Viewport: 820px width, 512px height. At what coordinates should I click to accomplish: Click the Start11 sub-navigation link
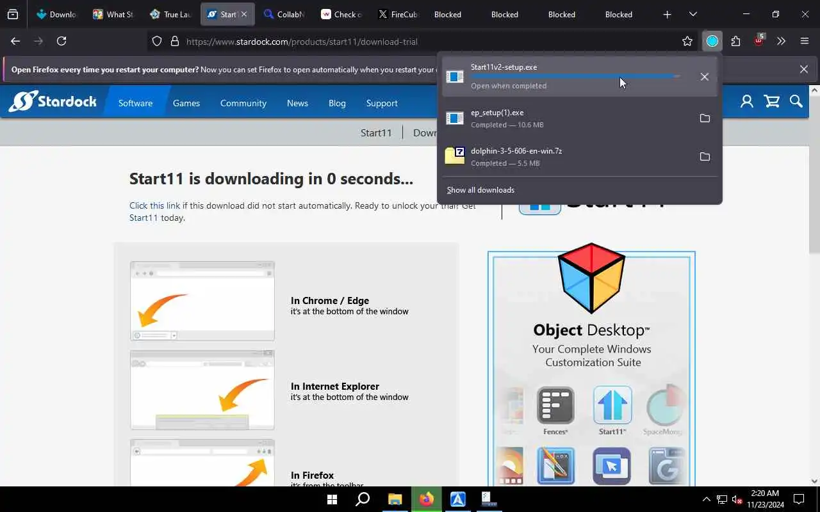coord(376,132)
